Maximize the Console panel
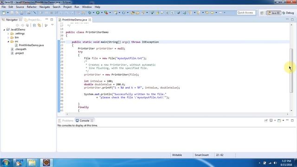The width and height of the screenshot is (297, 167). 292,121
